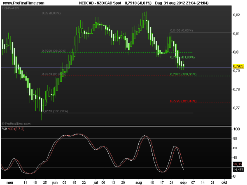Image resolution: width=247 pixels, height=185 pixels.
Task: Click the sep date axis label
Action: pyautogui.click(x=183, y=183)
